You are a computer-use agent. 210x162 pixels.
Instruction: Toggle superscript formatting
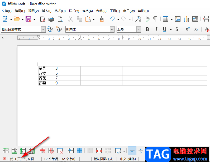(188, 29)
